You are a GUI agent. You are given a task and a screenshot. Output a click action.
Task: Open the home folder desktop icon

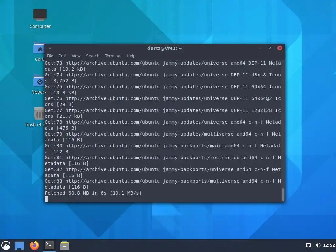click(x=39, y=52)
